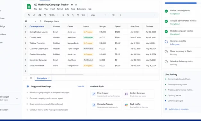The image size is (201, 121).
Task: Click the Content Generator icon
Action: [x=126, y=94]
